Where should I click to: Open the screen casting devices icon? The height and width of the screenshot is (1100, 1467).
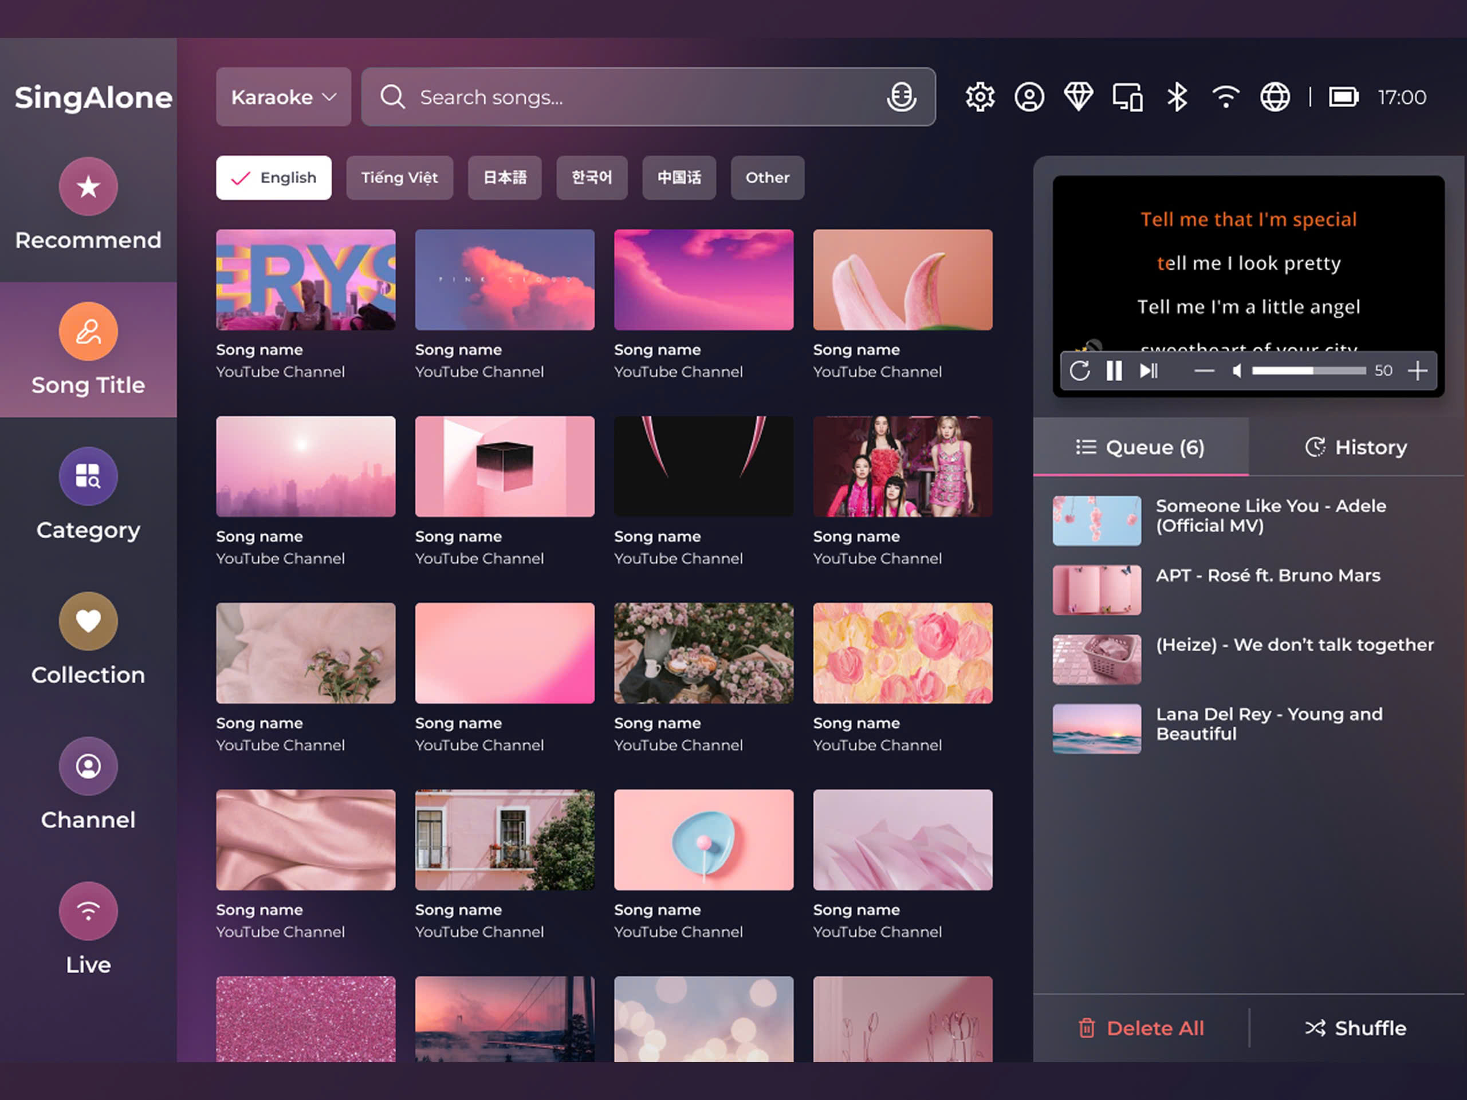pyautogui.click(x=1127, y=97)
